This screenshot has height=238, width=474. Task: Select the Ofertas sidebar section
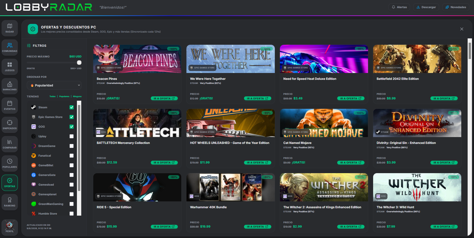point(10,183)
